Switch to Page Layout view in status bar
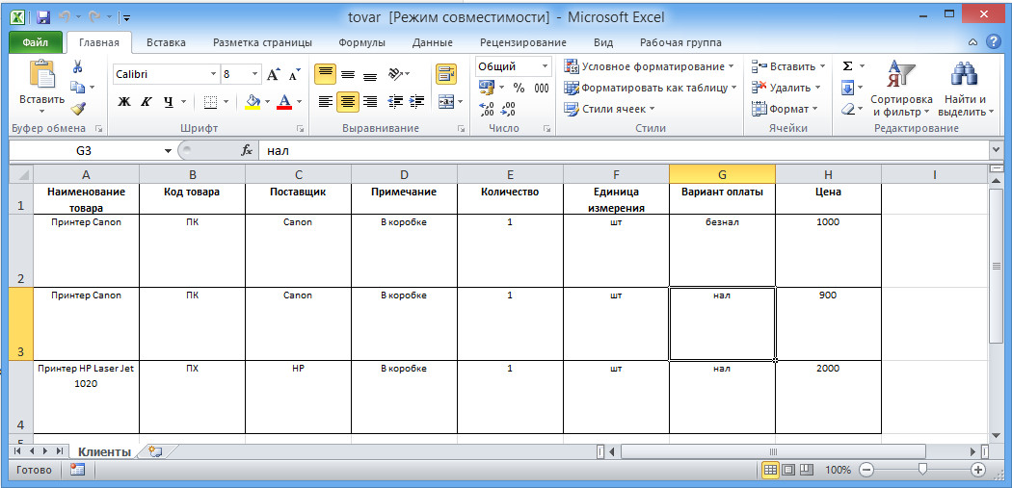The width and height of the screenshot is (1012, 488). [x=788, y=470]
